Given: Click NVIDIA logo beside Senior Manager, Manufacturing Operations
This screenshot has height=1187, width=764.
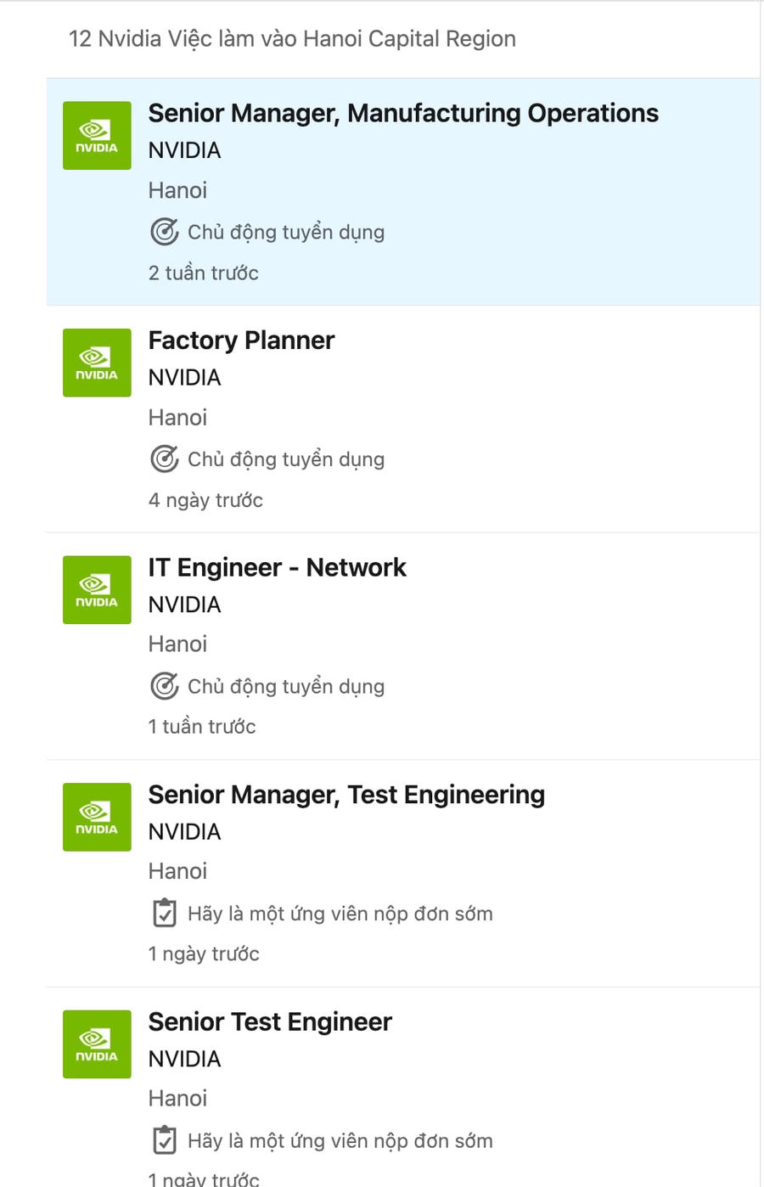Looking at the screenshot, I should coord(97,136).
